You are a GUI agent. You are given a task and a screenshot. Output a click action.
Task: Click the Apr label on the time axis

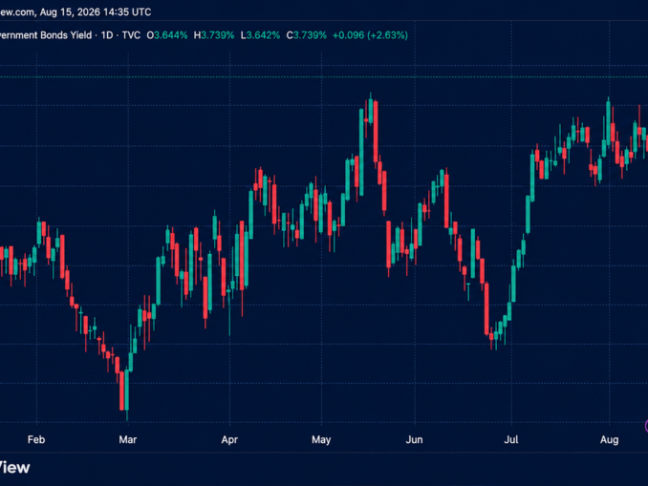[229, 440]
